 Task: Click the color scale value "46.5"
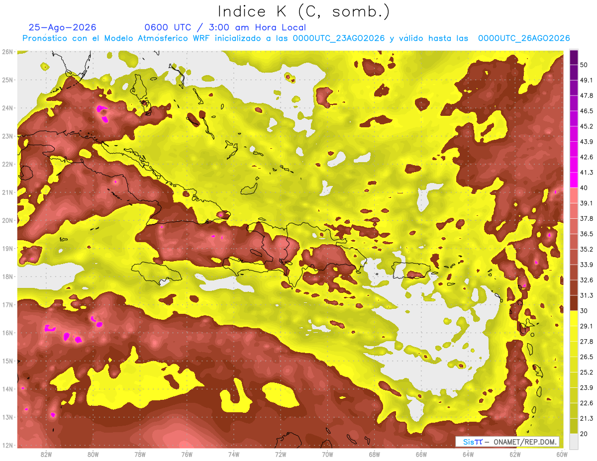point(587,111)
